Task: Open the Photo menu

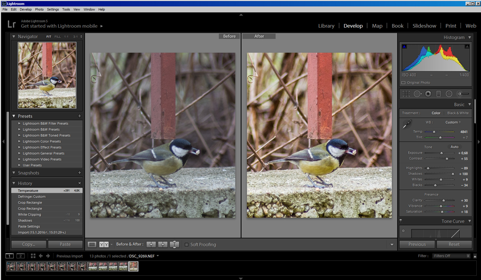Action: coord(39,9)
